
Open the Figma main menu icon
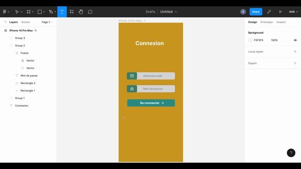(5, 12)
